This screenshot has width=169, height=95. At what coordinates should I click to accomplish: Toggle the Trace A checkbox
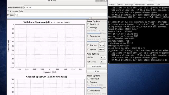pyautogui.click(x=88, y=45)
